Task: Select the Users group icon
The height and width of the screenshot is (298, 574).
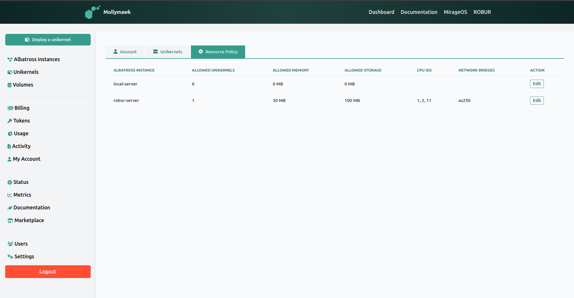Action: (10, 244)
